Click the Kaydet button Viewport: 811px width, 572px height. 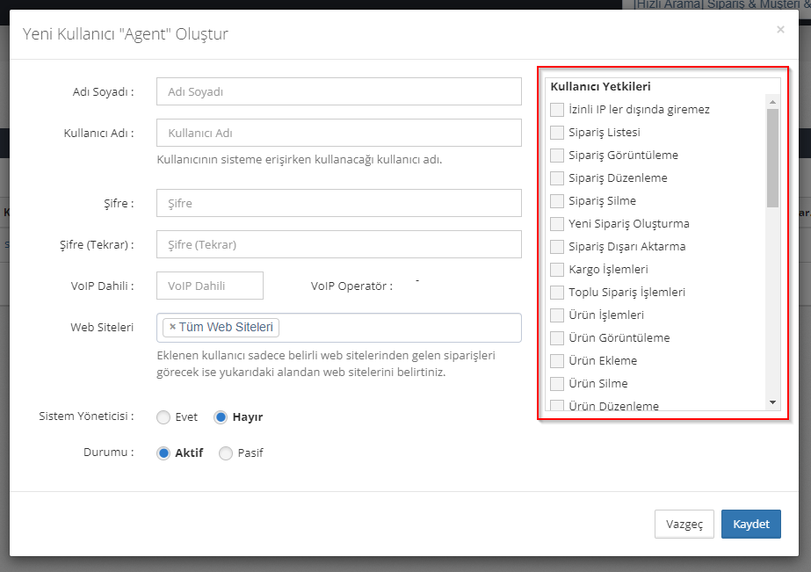[750, 524]
